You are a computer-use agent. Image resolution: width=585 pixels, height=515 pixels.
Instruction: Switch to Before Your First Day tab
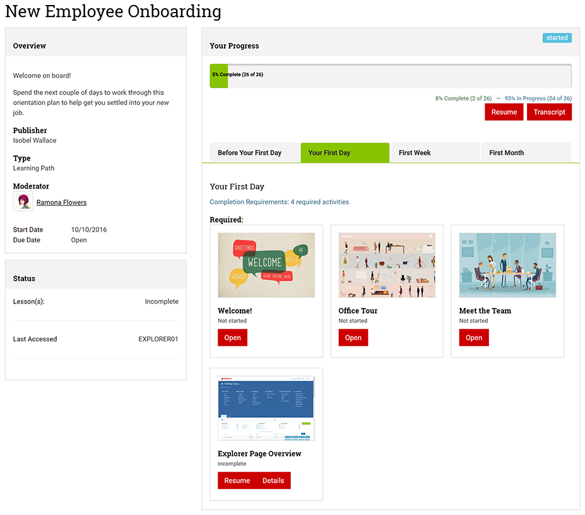[250, 153]
